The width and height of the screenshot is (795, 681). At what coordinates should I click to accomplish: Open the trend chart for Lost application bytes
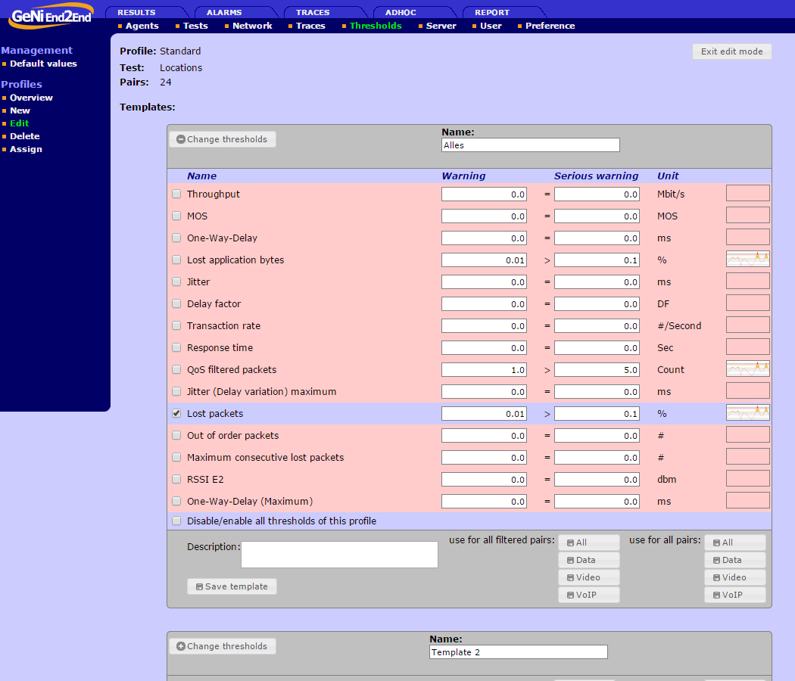tap(748, 260)
